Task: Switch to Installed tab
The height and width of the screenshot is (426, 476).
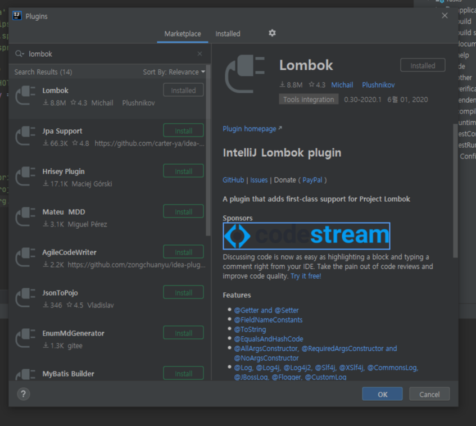Action: [228, 34]
